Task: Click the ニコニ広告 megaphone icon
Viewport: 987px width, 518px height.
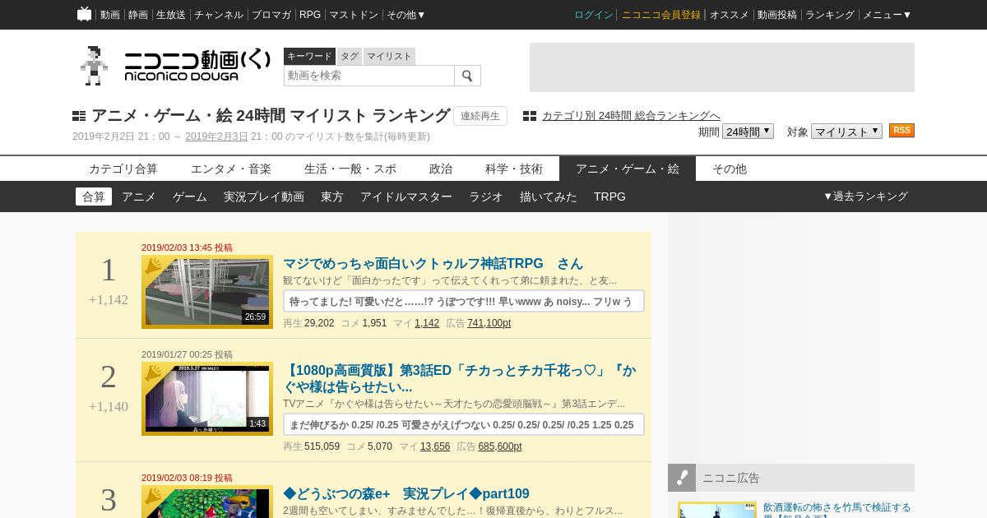Action: (682, 478)
